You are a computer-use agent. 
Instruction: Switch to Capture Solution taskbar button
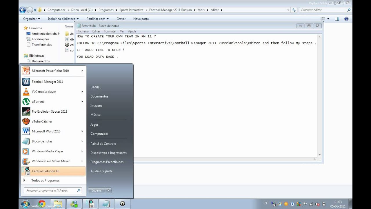click(x=90, y=204)
